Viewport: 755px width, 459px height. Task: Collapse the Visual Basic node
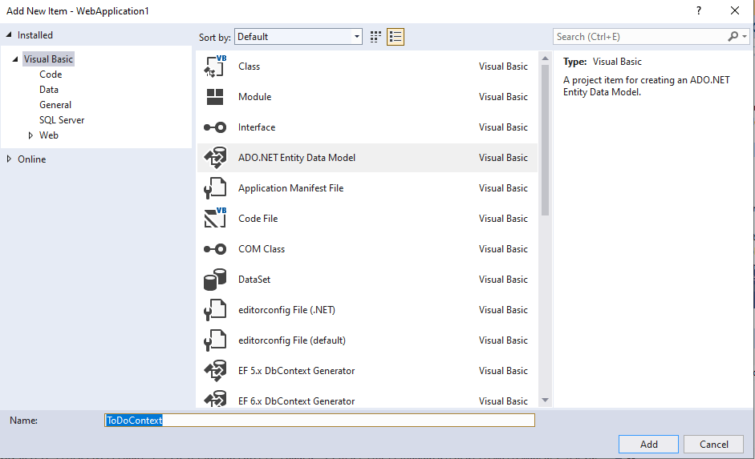tap(15, 59)
